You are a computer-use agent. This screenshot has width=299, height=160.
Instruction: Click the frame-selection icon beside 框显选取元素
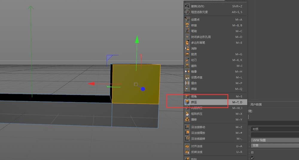(x=187, y=12)
